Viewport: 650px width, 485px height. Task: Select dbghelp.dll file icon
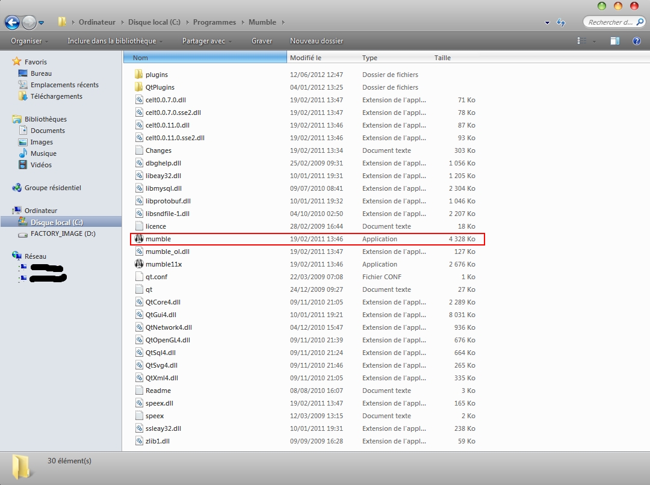tap(139, 163)
